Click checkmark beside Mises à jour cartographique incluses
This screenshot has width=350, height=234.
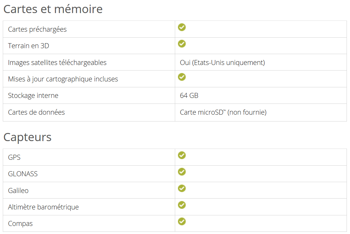click(182, 77)
